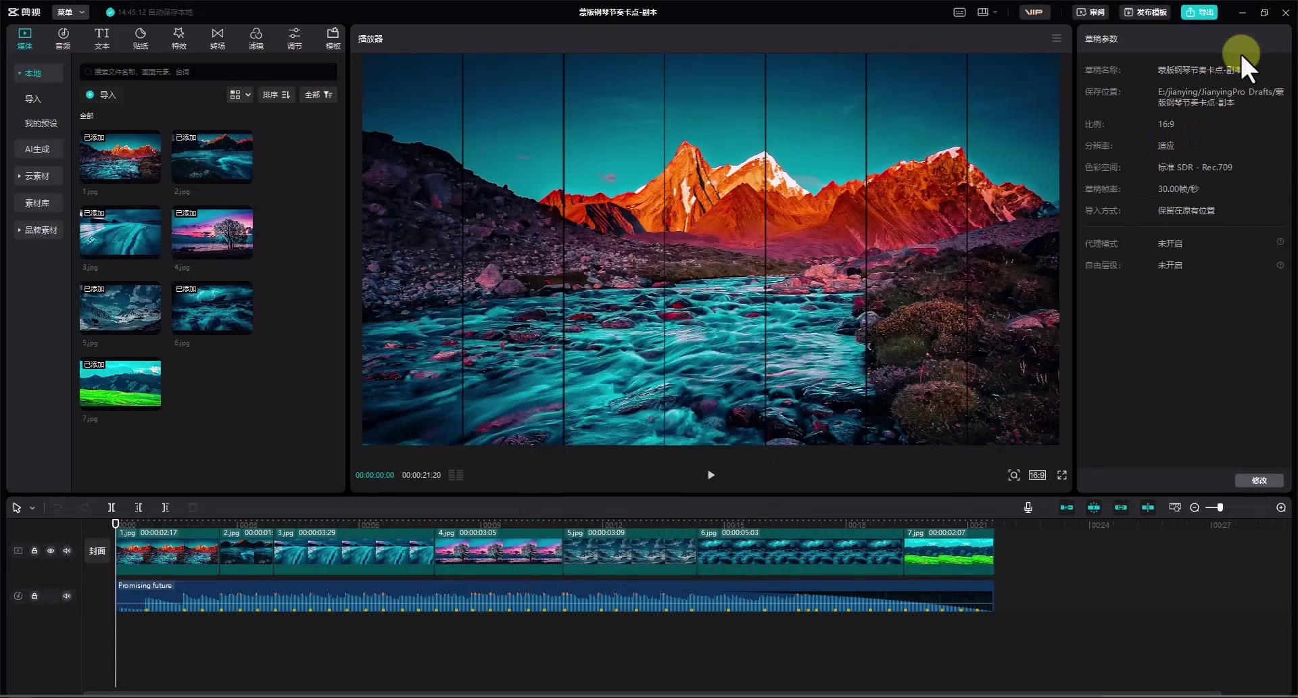
Task: Open the 全部 filter dropdown
Action: point(318,95)
